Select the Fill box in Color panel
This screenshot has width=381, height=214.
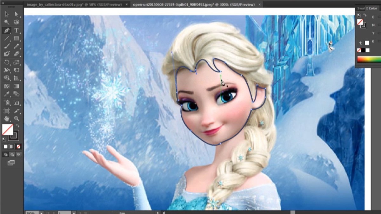click(x=360, y=22)
